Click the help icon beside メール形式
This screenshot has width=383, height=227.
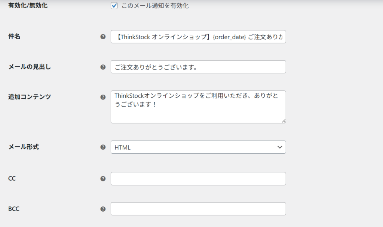click(x=103, y=147)
